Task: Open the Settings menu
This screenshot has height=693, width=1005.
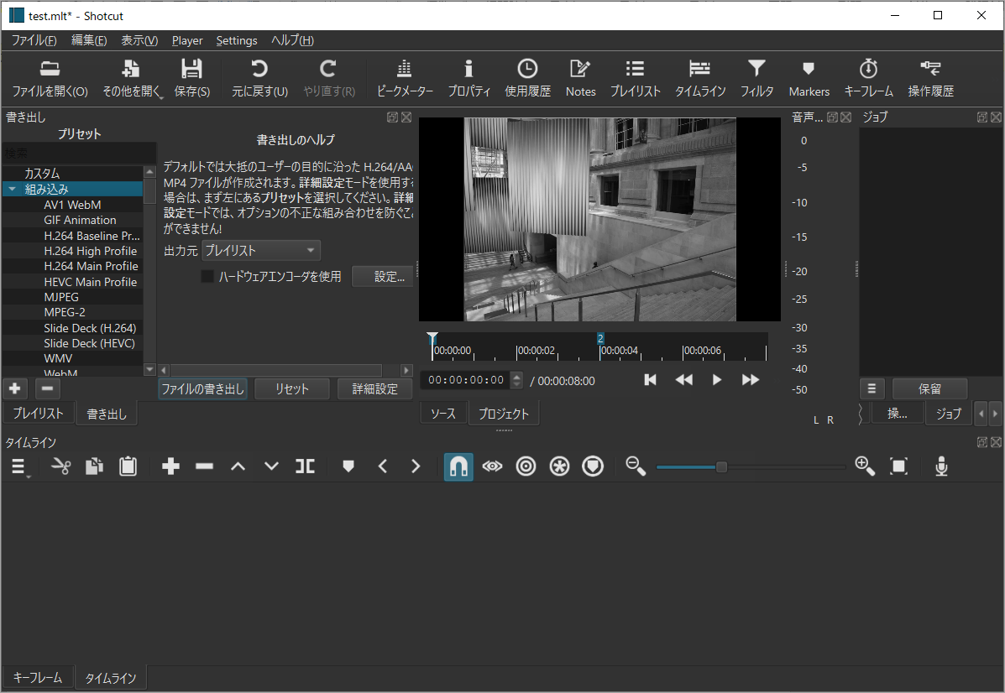Action: coord(236,40)
